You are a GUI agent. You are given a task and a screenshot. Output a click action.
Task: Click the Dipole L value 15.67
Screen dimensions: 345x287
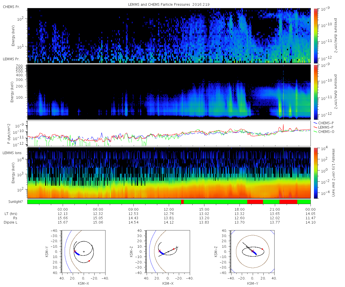pyautogui.click(x=63, y=222)
